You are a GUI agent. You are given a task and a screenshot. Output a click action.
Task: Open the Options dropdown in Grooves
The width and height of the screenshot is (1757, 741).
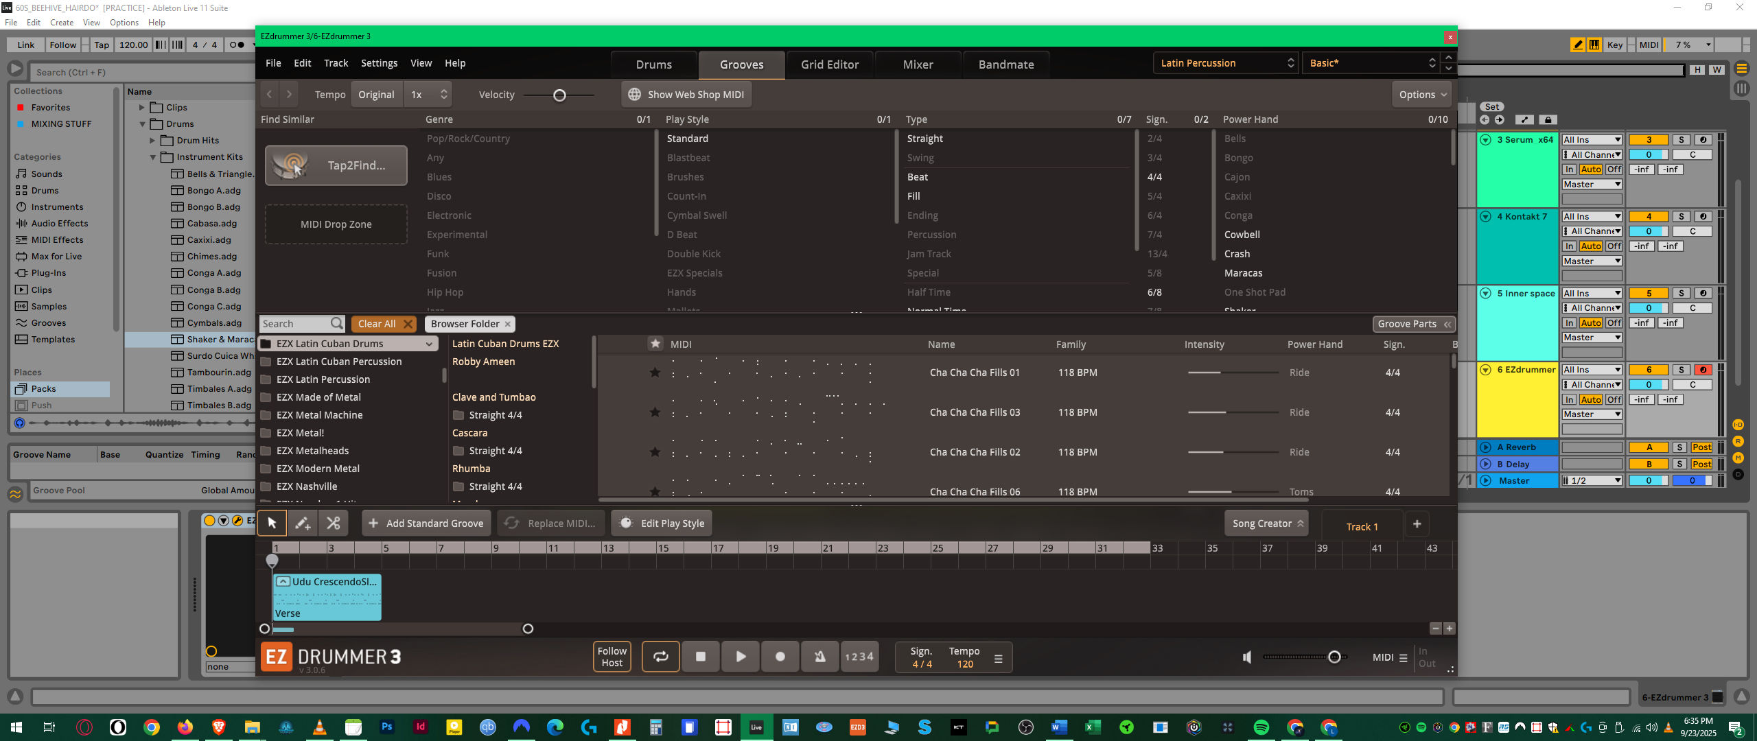[1423, 95]
